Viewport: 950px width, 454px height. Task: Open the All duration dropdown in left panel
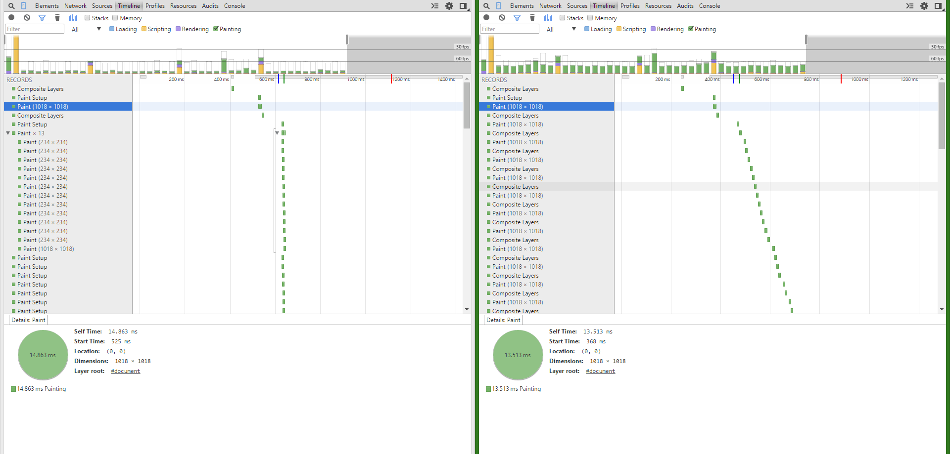pyautogui.click(x=86, y=29)
